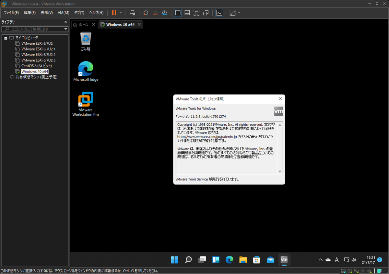Close the Windows 10 x64 tab

[x=139, y=24]
